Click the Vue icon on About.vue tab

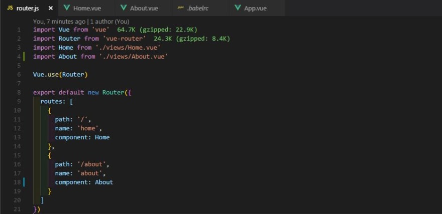point(124,8)
